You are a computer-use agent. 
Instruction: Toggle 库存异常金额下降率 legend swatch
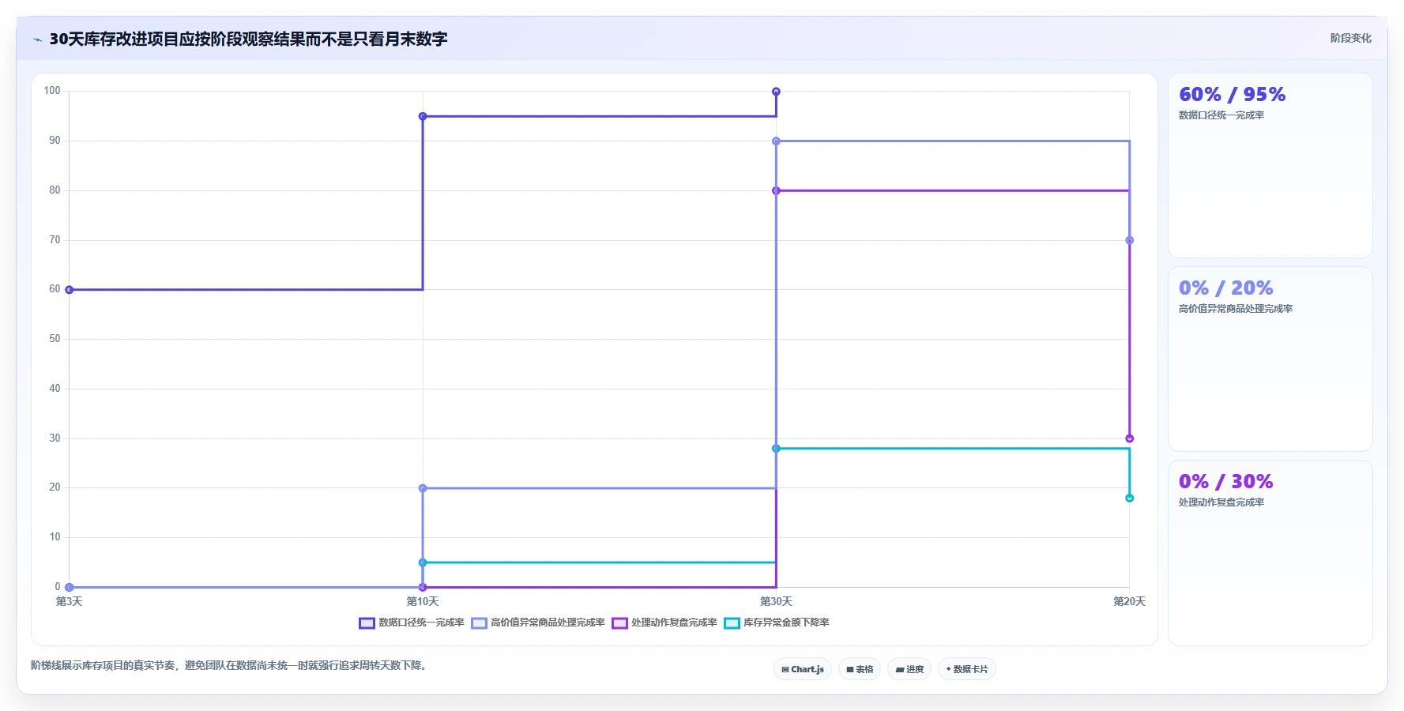click(732, 623)
